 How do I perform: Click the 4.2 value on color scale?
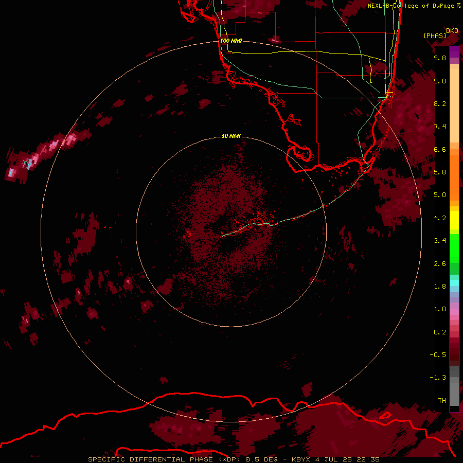pos(440,218)
